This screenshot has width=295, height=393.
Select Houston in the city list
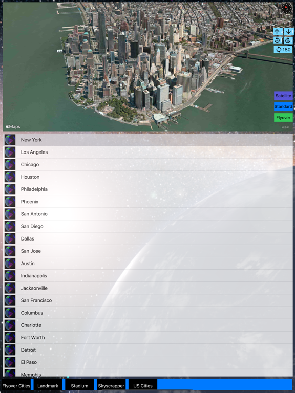coord(148,177)
